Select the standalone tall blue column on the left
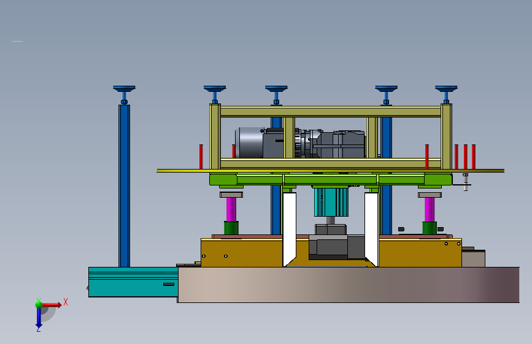This screenshot has width=532, height=344. [x=124, y=185]
